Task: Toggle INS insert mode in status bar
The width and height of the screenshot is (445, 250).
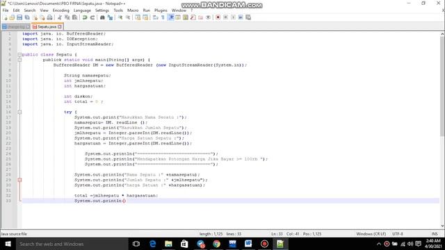Action: point(434,234)
